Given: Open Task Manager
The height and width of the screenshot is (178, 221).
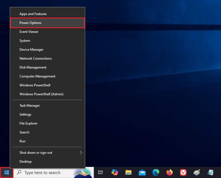Looking at the screenshot, I should (47, 106).
